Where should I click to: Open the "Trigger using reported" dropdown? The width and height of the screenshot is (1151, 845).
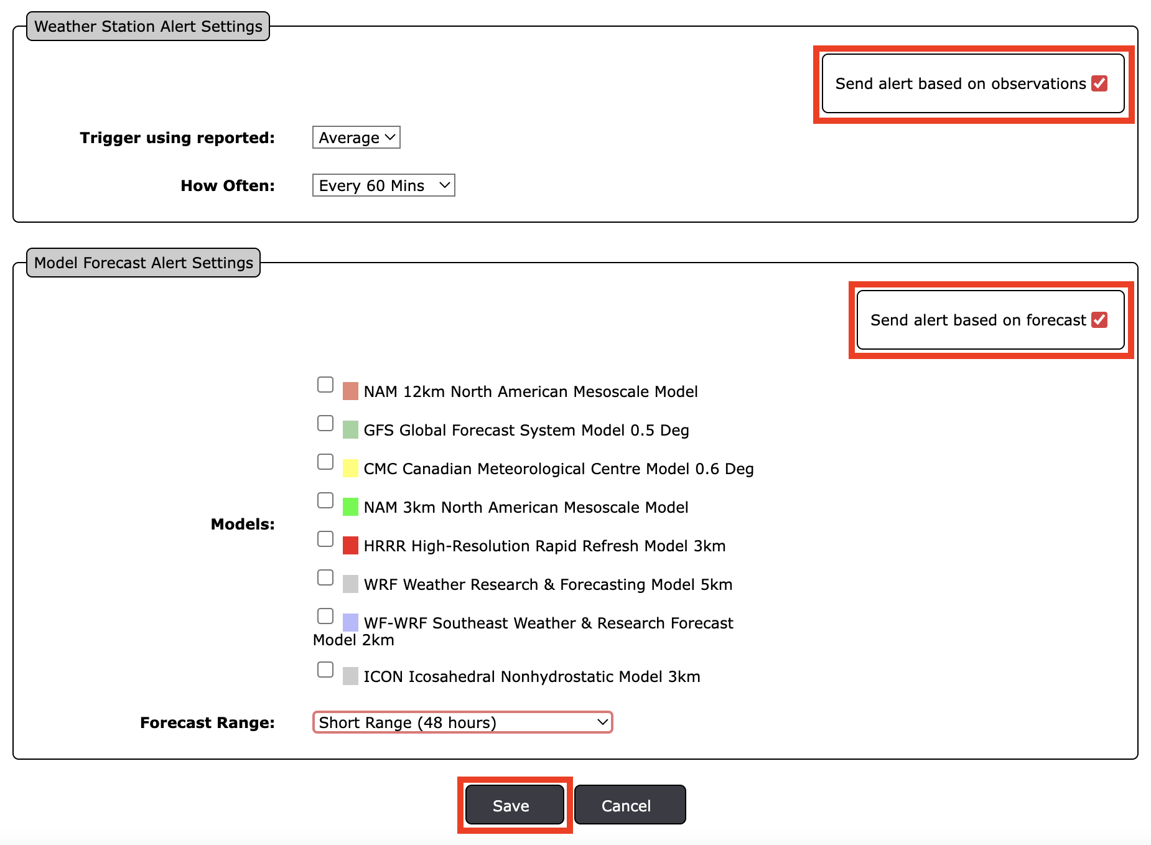pos(355,137)
